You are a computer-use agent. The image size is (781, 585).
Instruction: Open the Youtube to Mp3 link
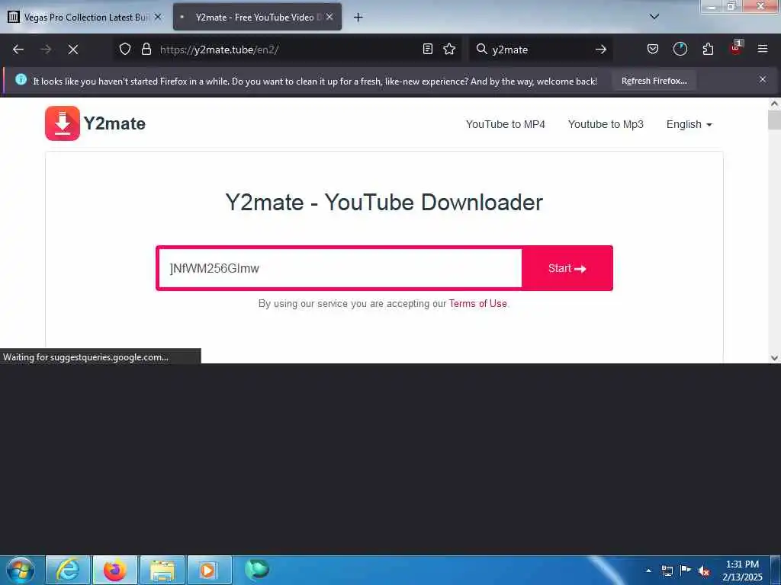[x=606, y=124]
